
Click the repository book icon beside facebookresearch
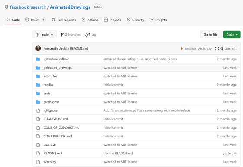pos(7,7)
